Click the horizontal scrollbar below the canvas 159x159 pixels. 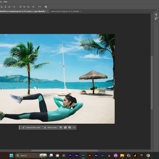64,151
